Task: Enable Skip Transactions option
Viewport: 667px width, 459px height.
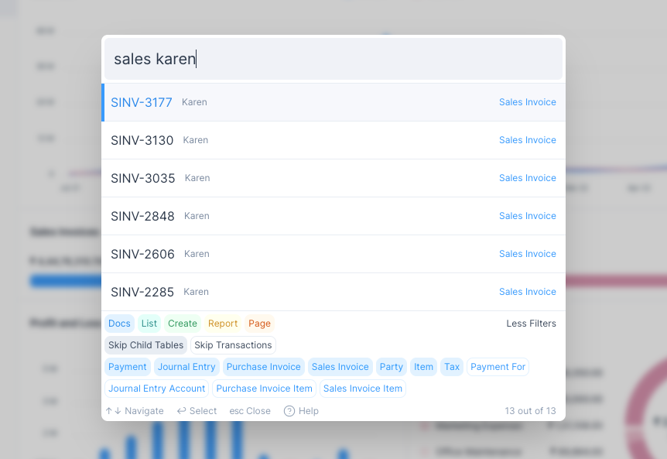Action: tap(233, 345)
